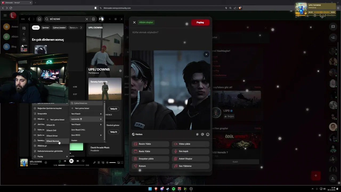The height and width of the screenshot is (192, 341).
Task: Show more filter chips with right arrow
Action: [x=81, y=28]
